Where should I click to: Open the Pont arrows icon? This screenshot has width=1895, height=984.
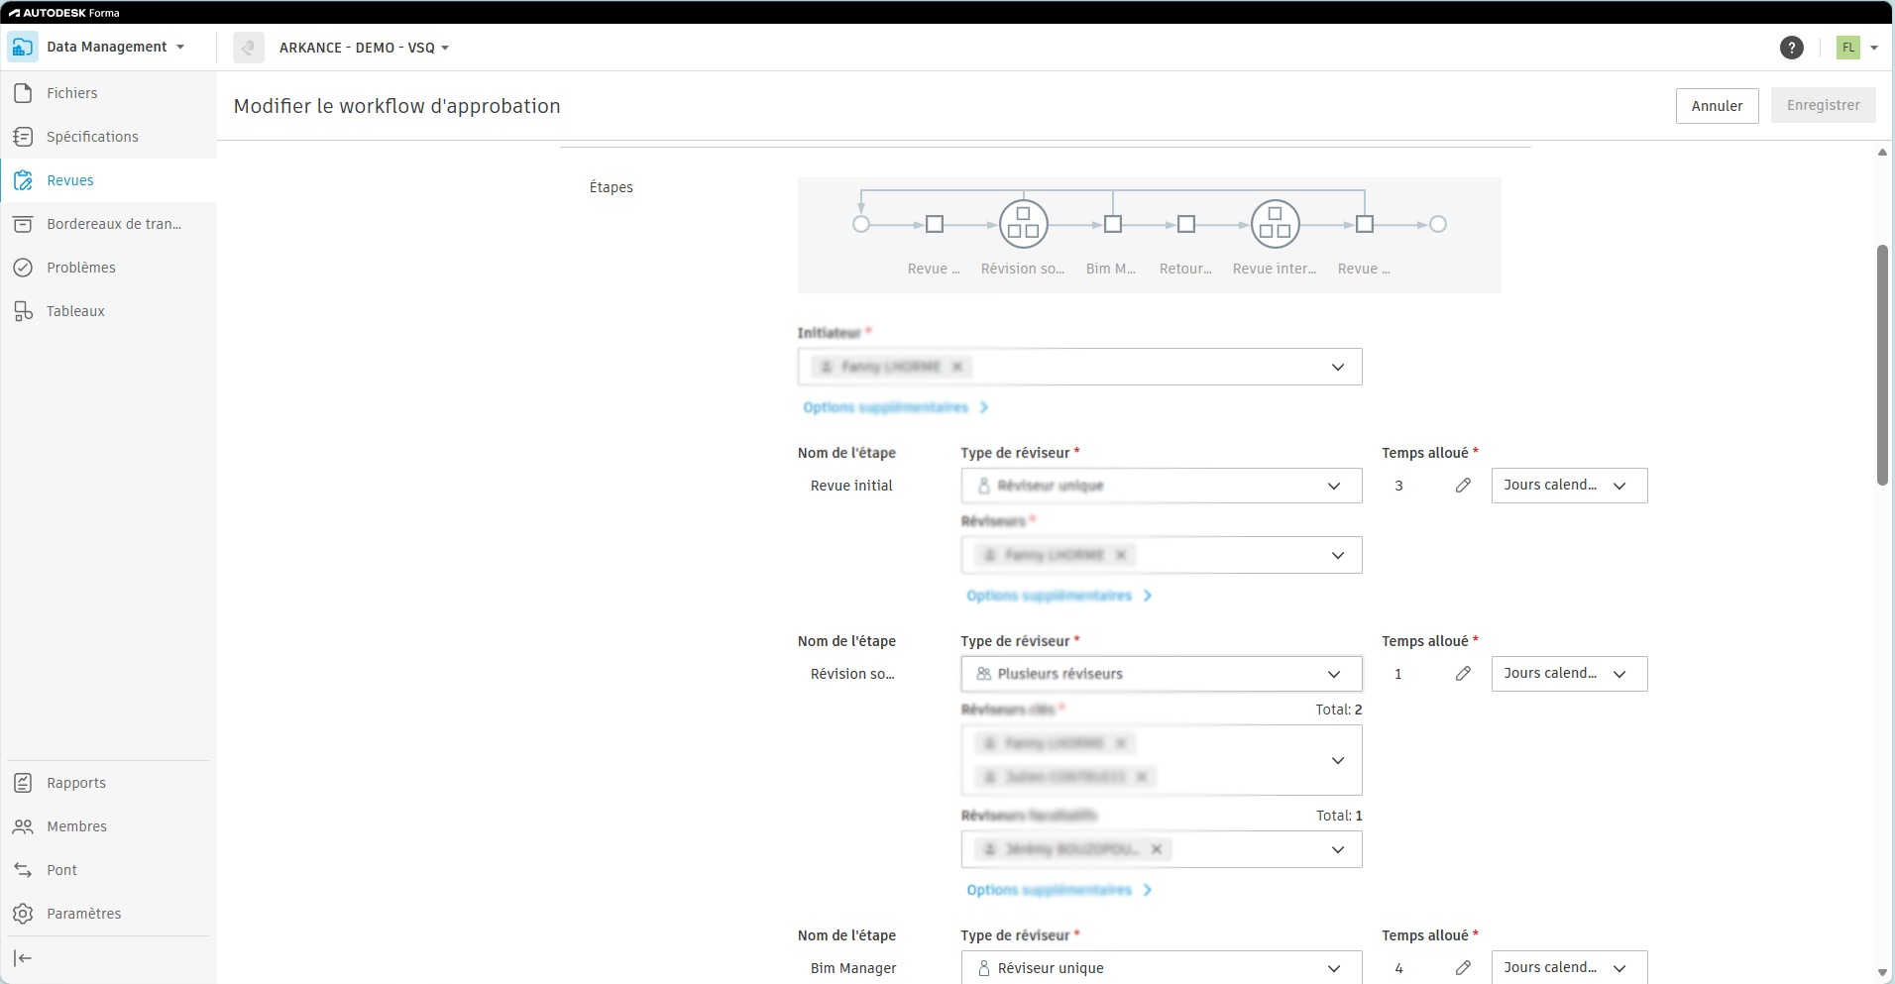point(23,870)
